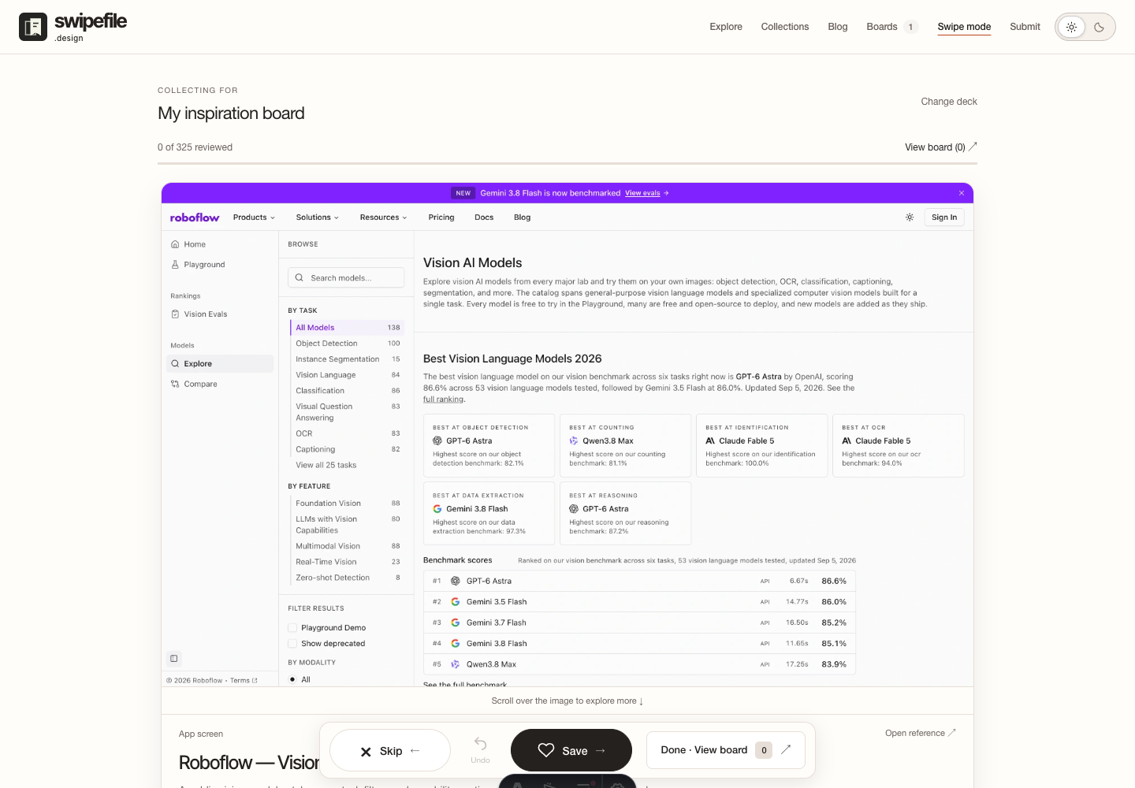
Task: Open the Explore nav item
Action: coord(726,27)
